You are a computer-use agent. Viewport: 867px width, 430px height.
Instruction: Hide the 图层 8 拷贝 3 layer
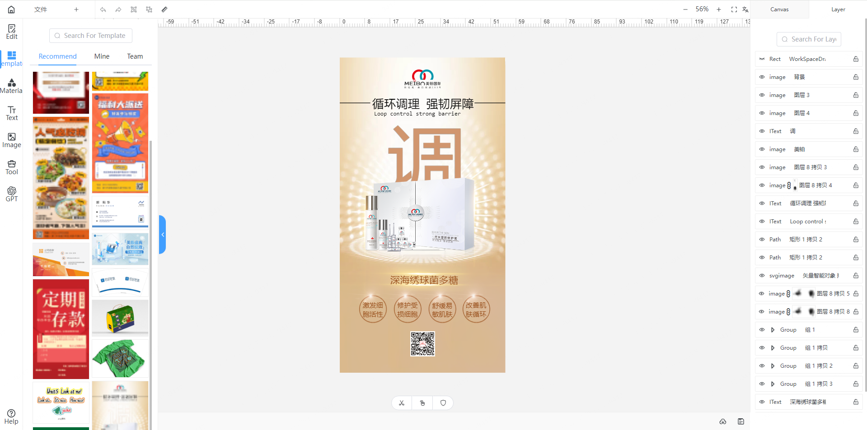pos(762,167)
